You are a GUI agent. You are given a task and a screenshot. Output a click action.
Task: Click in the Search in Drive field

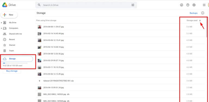coord(86,5)
